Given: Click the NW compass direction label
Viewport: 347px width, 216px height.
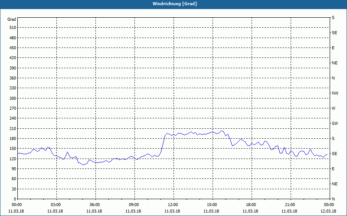Looking at the screenshot, I should click(335, 93).
